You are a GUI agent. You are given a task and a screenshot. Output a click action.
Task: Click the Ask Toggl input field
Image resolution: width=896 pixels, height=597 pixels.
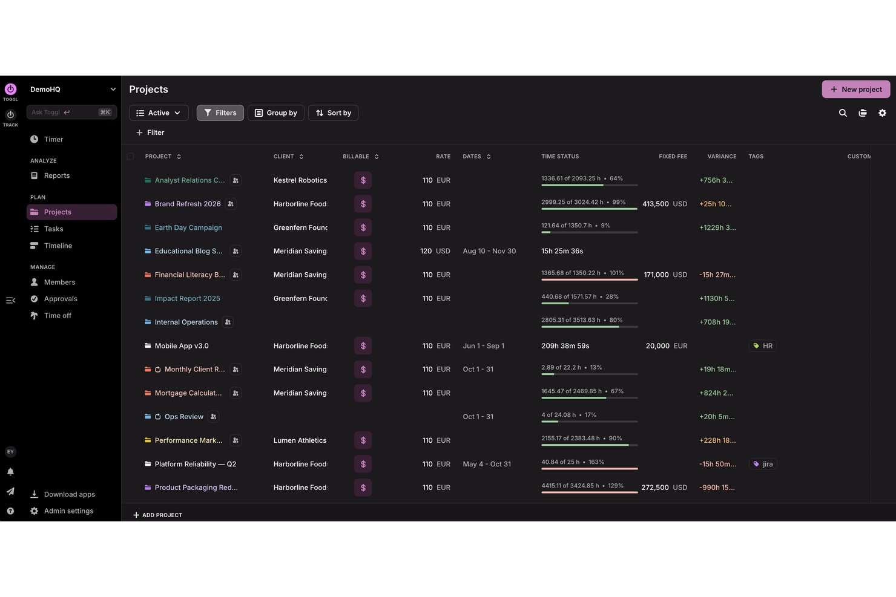tap(71, 112)
